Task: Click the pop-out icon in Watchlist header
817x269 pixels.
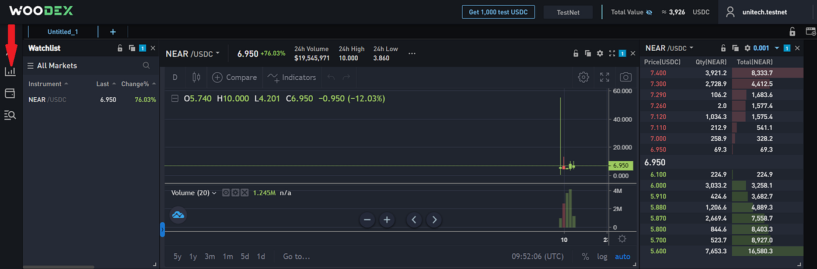Action: (132, 48)
